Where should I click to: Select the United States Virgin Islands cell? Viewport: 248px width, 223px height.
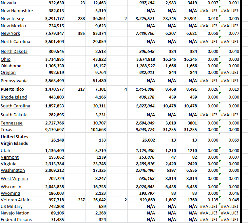coord(14,140)
